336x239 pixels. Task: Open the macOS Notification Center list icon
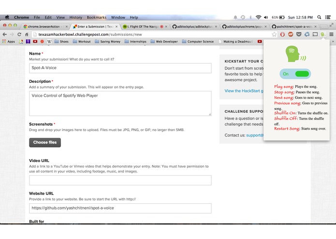click(x=328, y=17)
